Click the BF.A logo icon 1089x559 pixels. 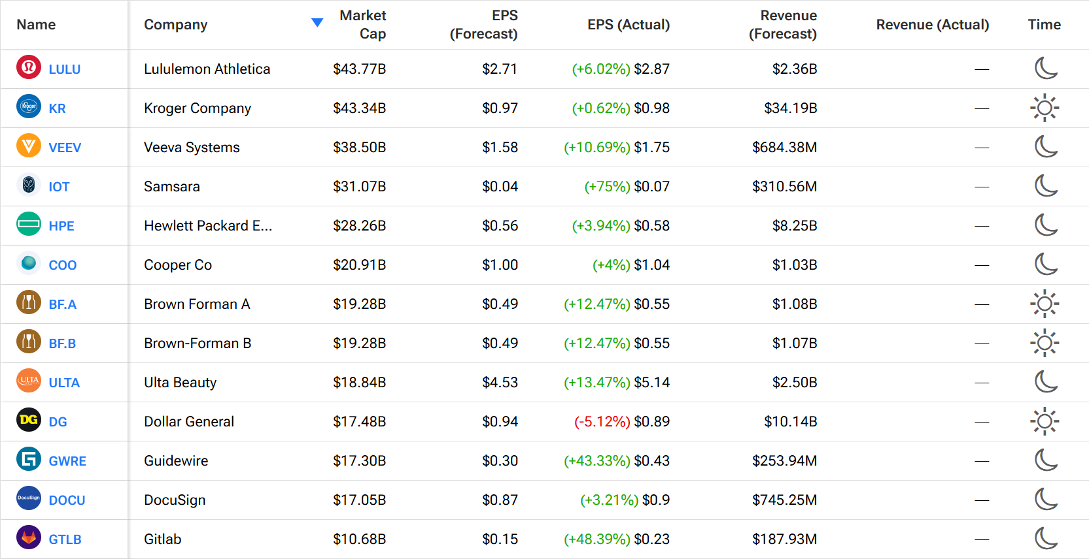[29, 302]
